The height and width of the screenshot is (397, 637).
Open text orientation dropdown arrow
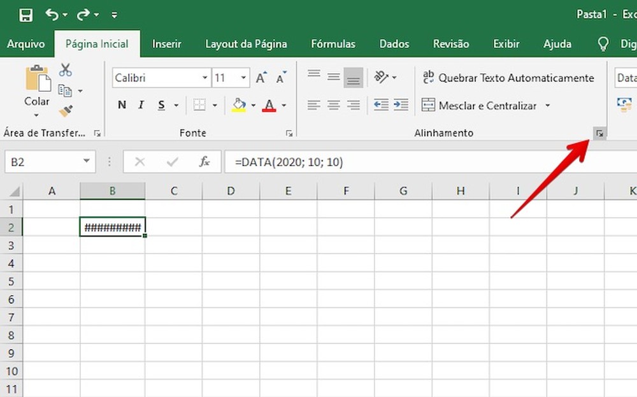click(x=394, y=77)
